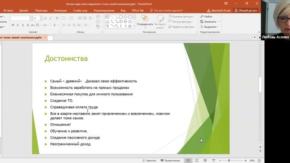Click the Общий доступ share button

pyautogui.click(x=246, y=10)
